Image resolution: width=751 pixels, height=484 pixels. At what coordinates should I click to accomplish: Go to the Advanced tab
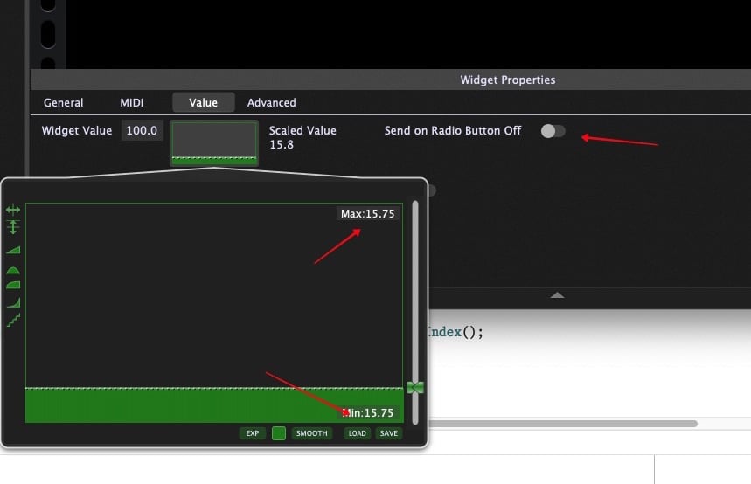tap(271, 102)
